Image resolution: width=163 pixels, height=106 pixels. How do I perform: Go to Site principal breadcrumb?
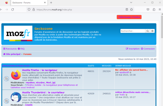12,54
